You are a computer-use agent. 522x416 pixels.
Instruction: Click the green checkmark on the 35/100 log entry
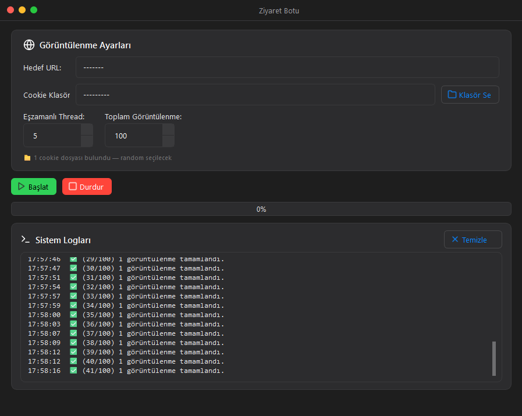73,314
